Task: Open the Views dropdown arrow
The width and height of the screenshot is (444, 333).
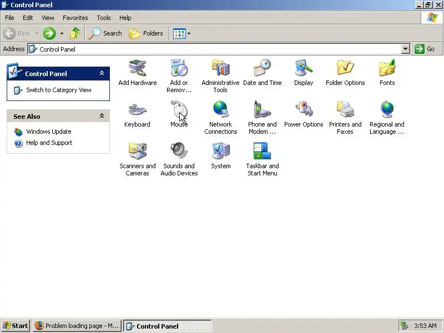Action: 189,34
